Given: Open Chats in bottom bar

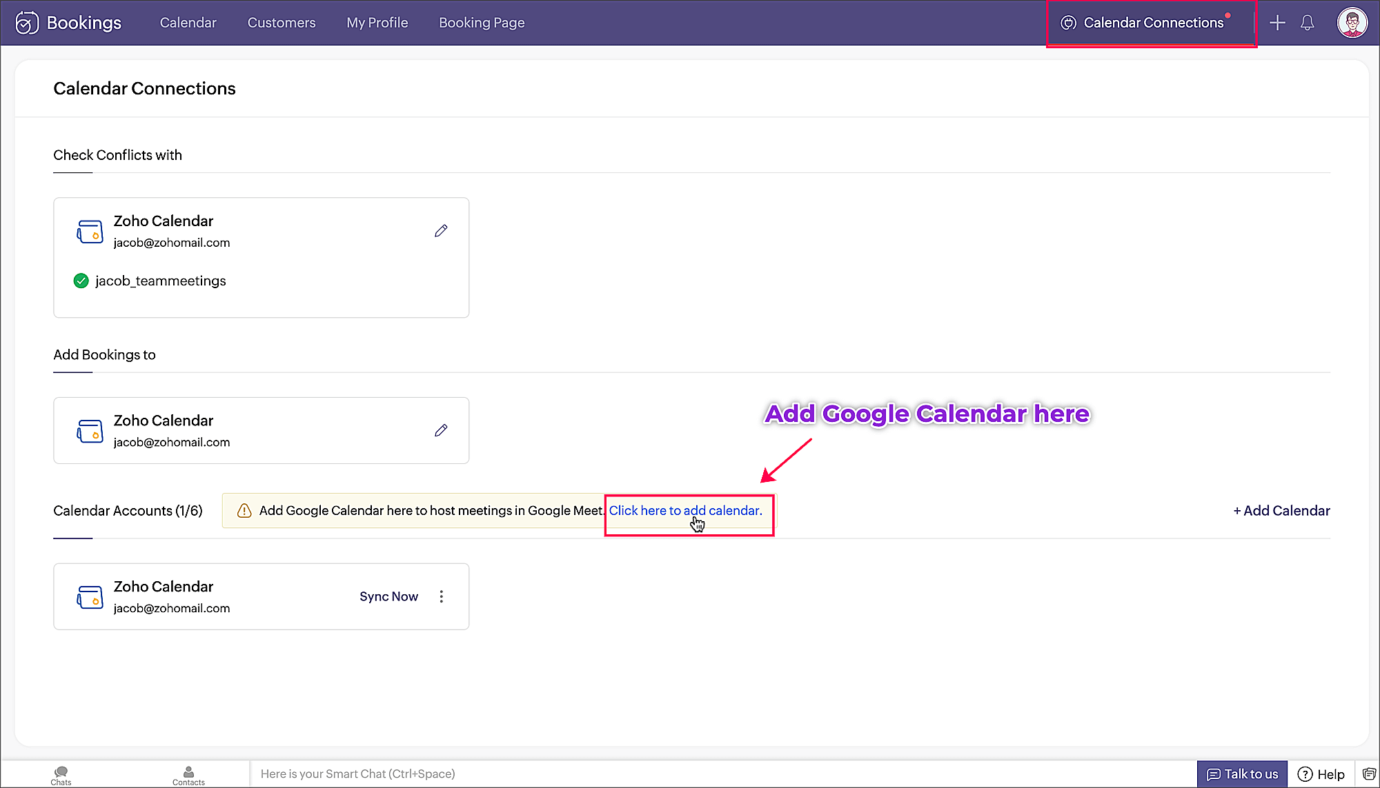Looking at the screenshot, I should 61,776.
